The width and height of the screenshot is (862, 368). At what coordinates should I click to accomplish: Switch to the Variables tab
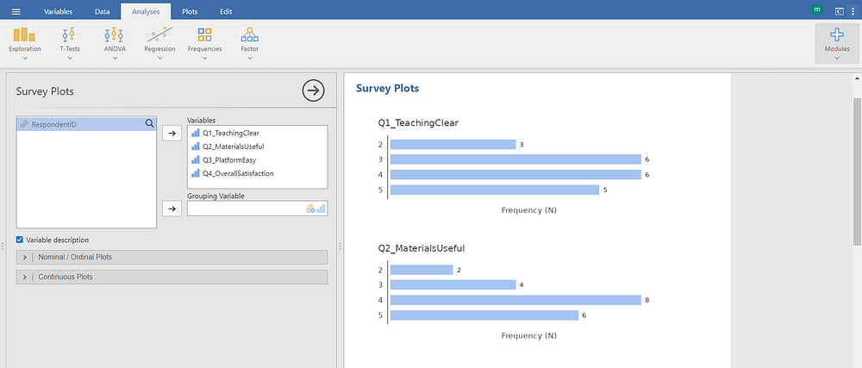coord(58,11)
